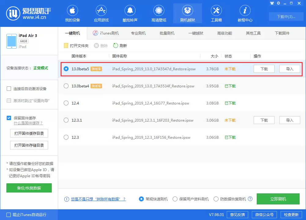Screen dimensions: 306x220
Task: Click 导入 for the 12.3.1 firmware
Action: pos(289,120)
